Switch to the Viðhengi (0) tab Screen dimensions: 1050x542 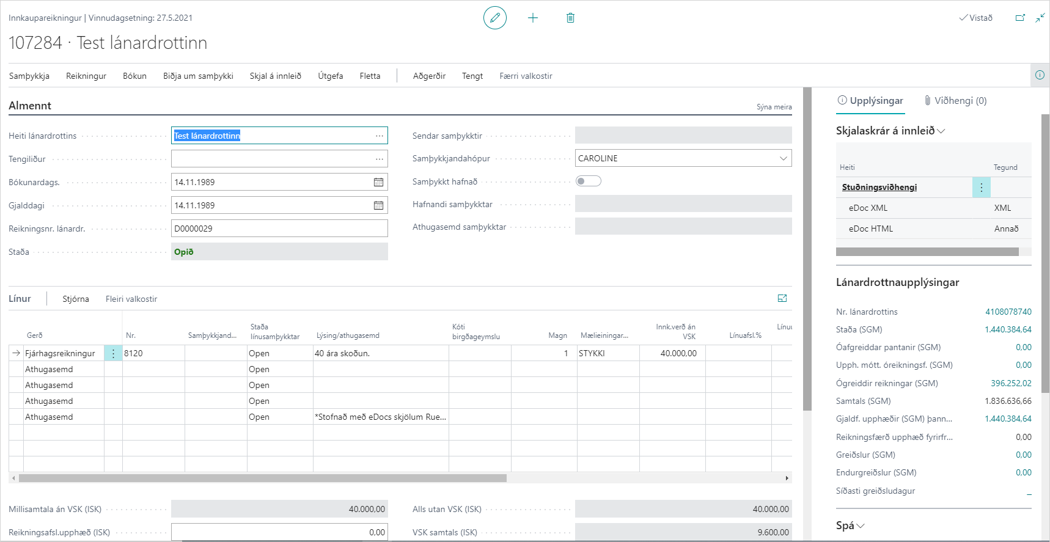[x=955, y=101]
